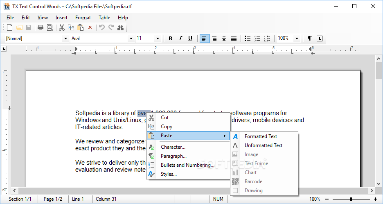This screenshot has width=383, height=204.
Task: Zoom in with the status bar plus button
Action: (376, 199)
